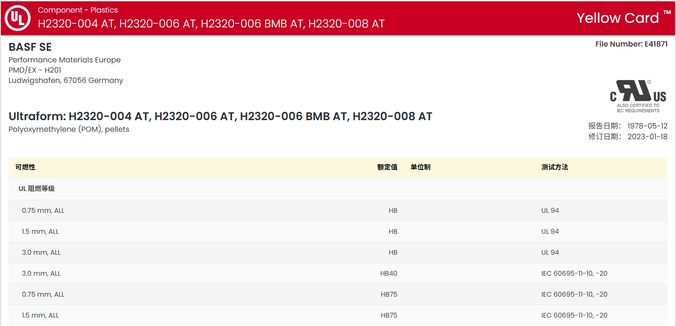Screen dimensions: 676x326
Task: Click the 报告日期 1978-05-12 line
Action: 628,126
